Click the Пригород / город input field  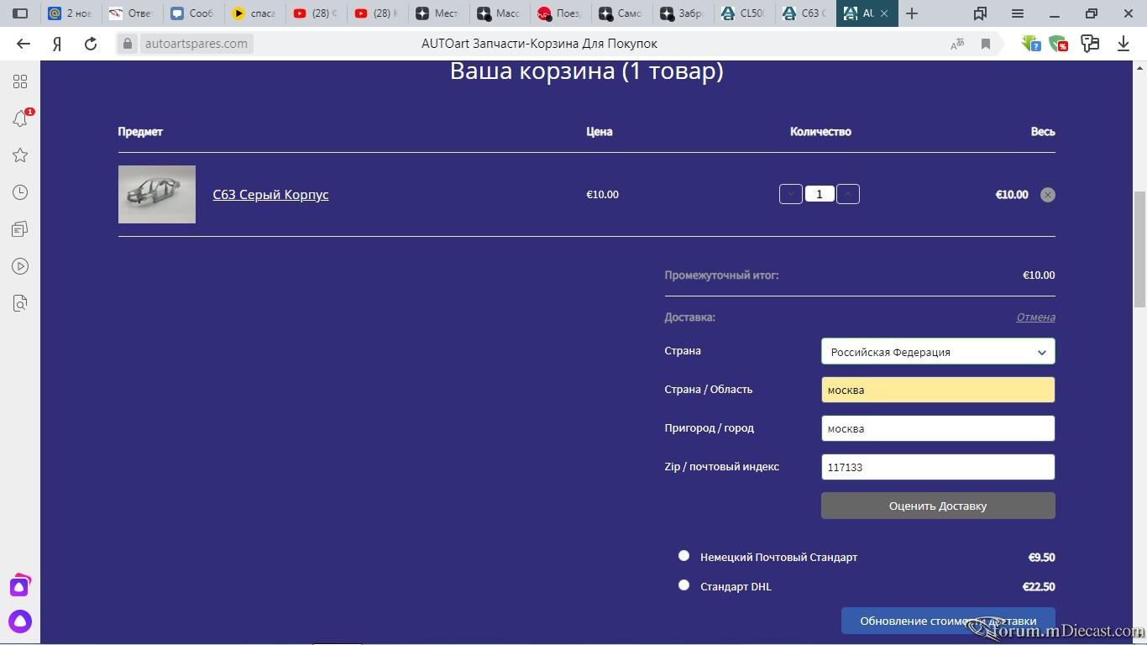coord(938,428)
